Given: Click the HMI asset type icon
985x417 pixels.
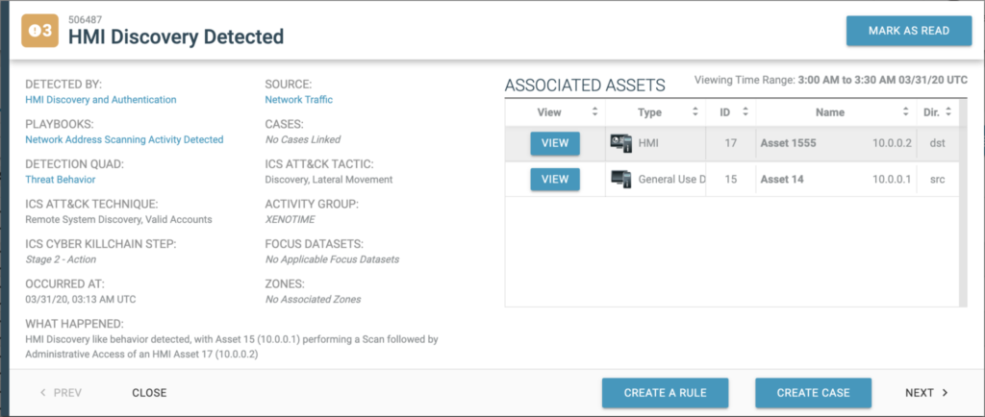Looking at the screenshot, I should click(621, 143).
